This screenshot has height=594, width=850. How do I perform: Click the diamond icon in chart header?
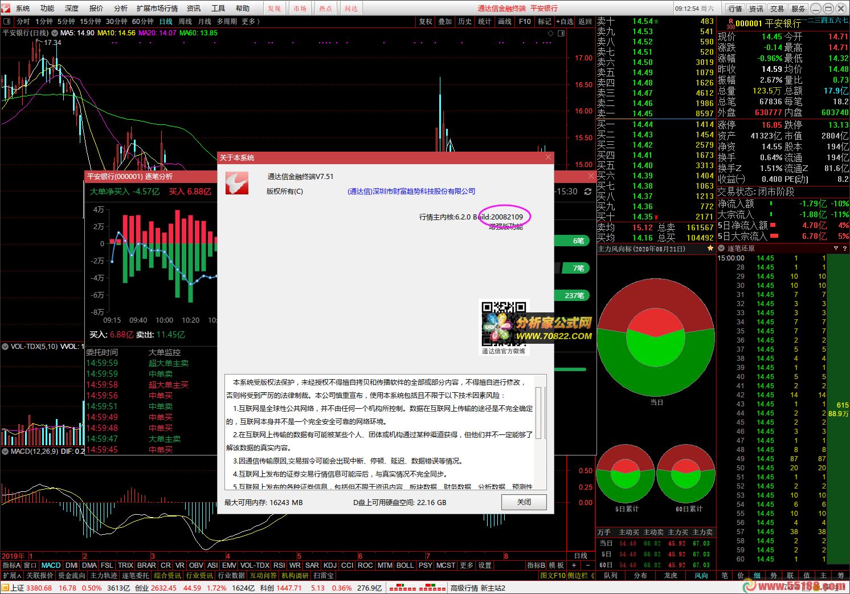[x=550, y=34]
